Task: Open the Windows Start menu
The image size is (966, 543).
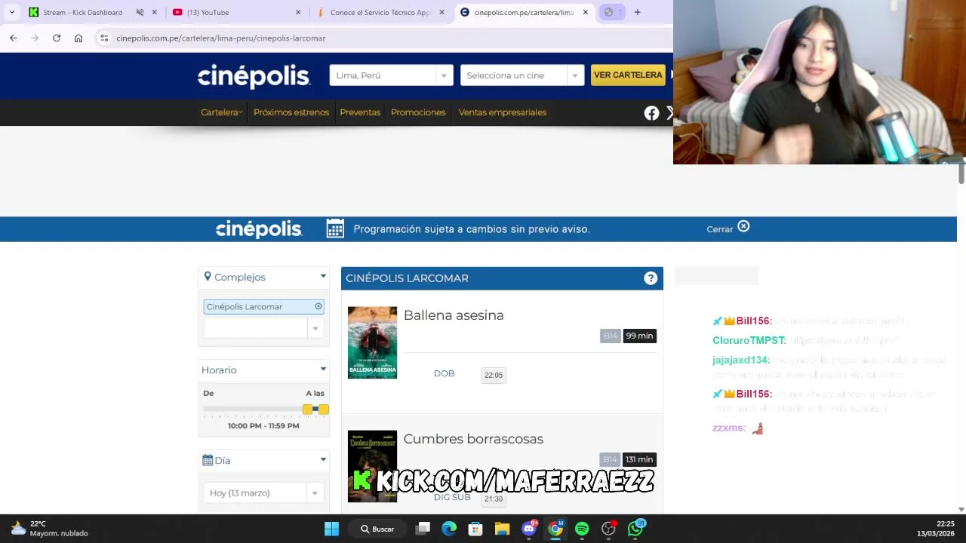Action: 331,529
